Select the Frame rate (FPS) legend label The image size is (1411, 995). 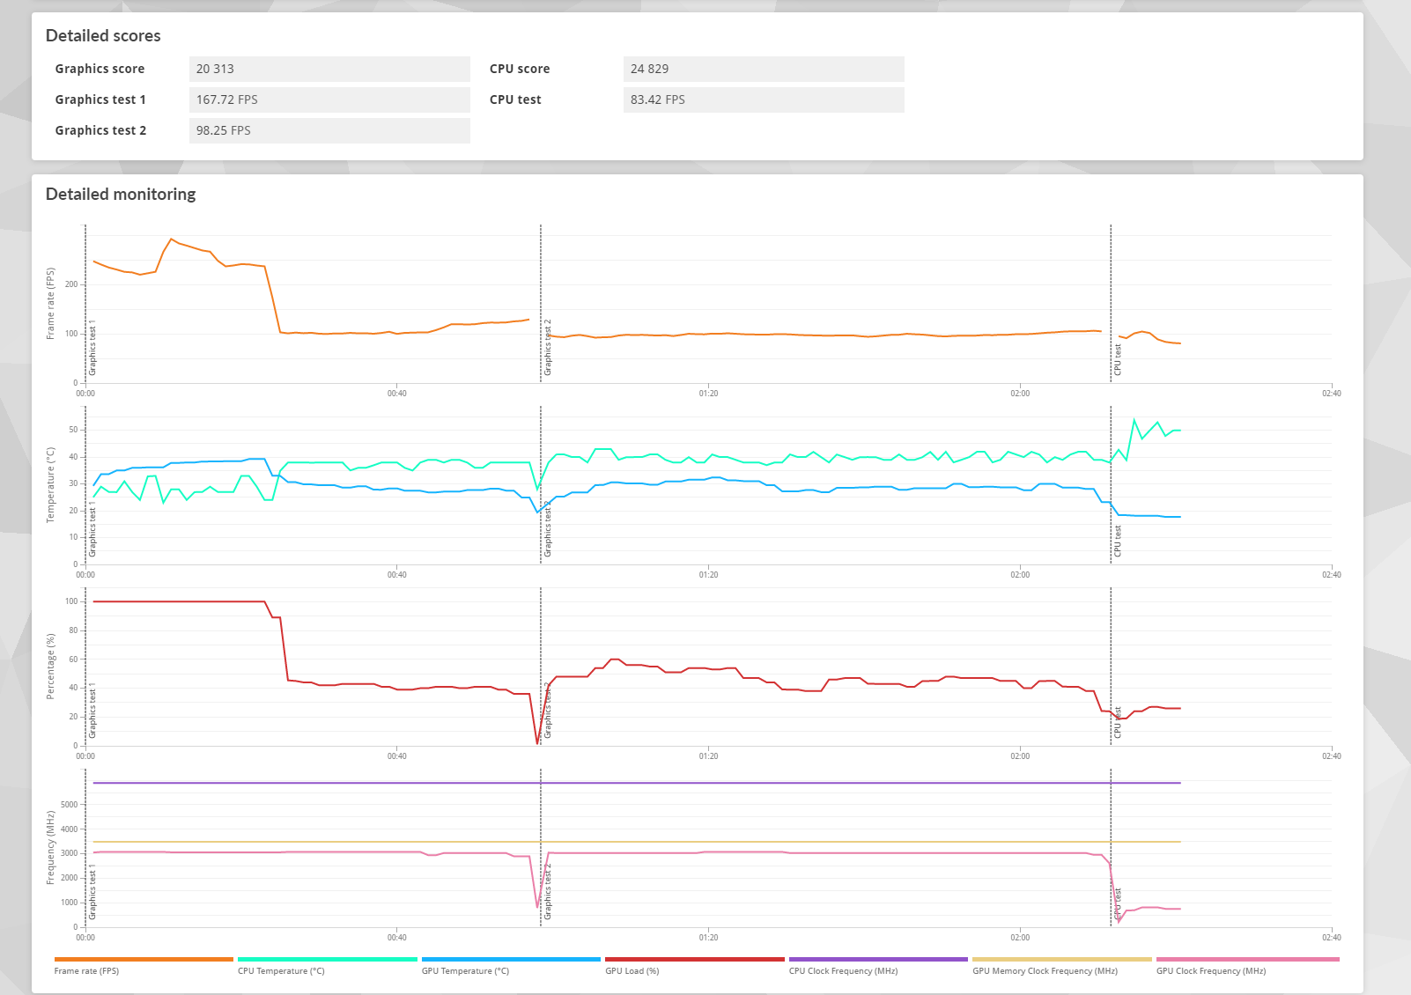[86, 970]
